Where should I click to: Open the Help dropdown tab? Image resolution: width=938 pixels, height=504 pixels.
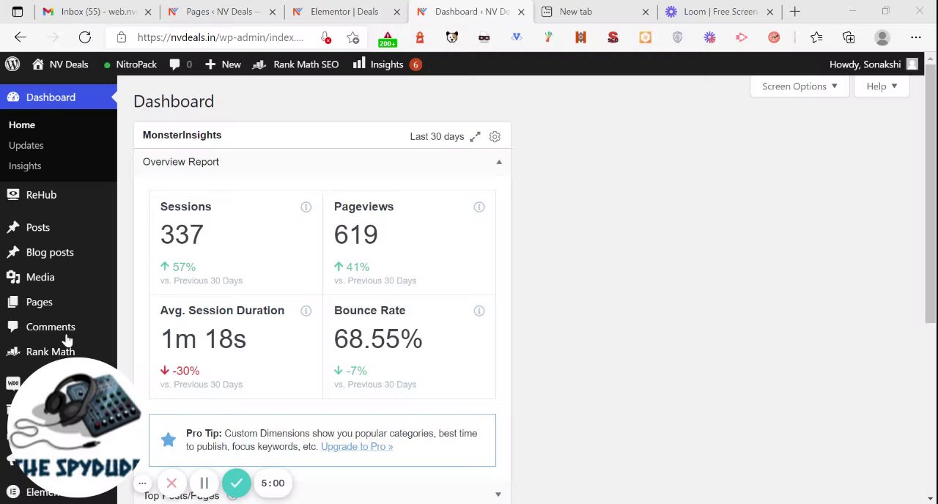882,86
